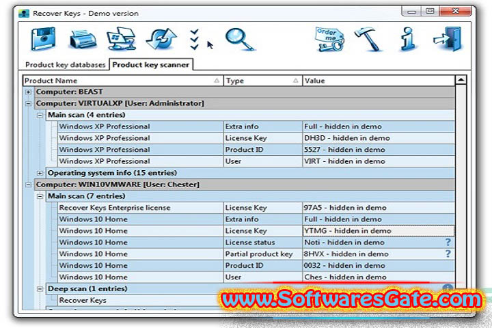Select Recover Keys Enterprise license row
Image resolution: width=492 pixels, height=328 pixels.
pyautogui.click(x=256, y=208)
